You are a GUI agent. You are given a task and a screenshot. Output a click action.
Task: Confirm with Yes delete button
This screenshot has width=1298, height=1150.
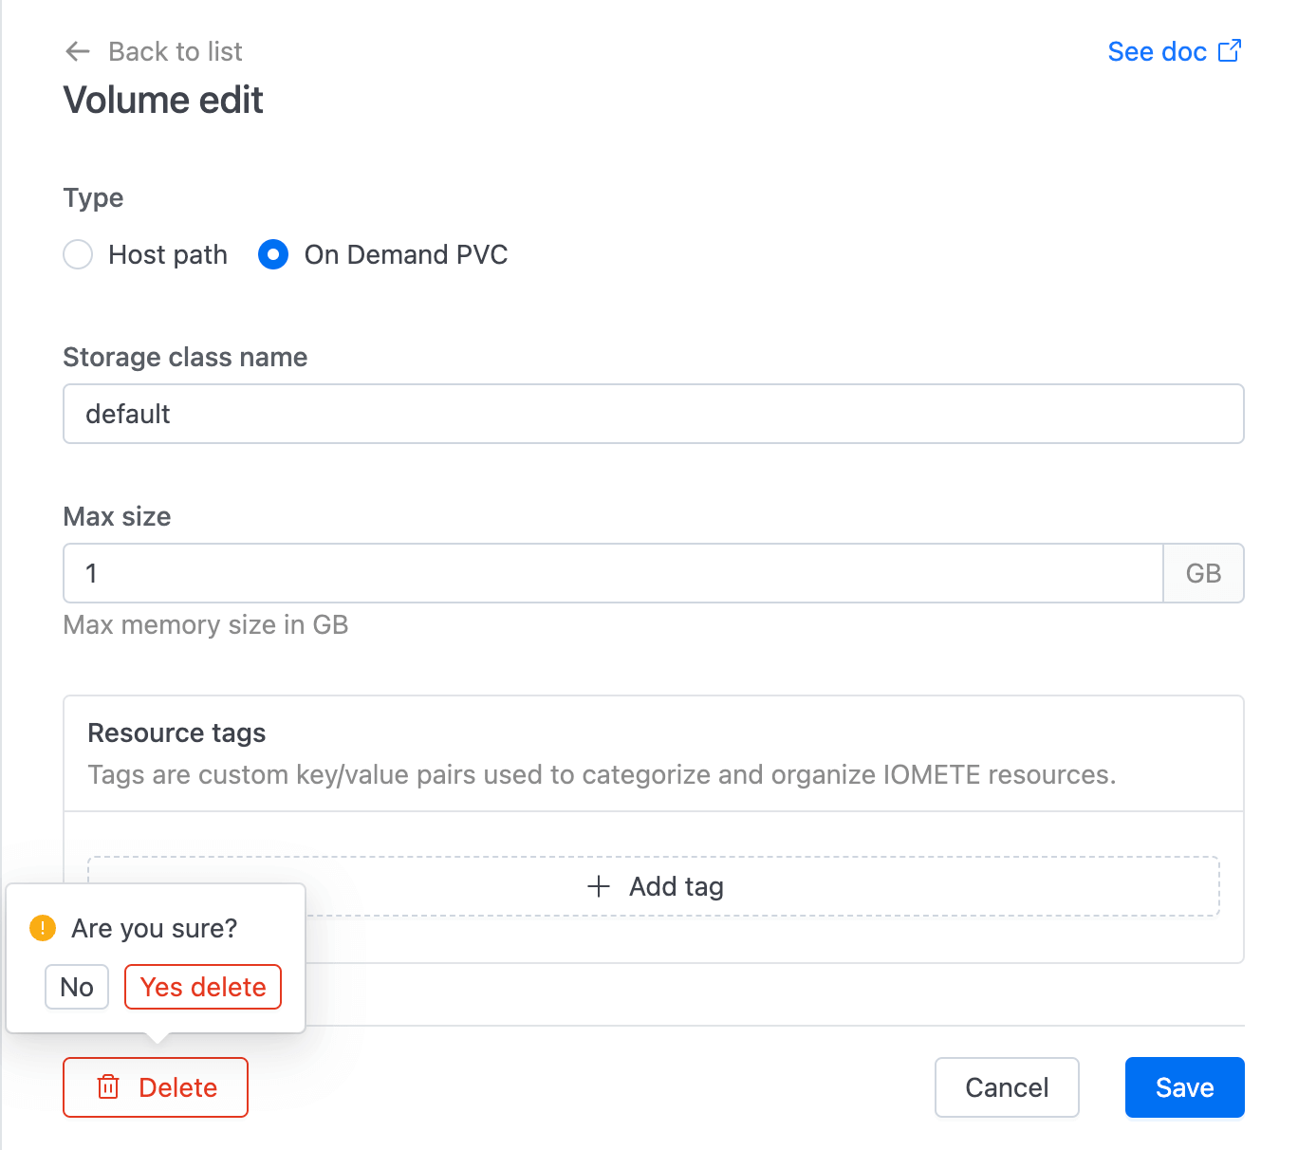point(203,987)
